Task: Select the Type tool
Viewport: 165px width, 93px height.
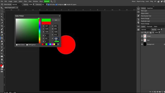Action: (2, 47)
